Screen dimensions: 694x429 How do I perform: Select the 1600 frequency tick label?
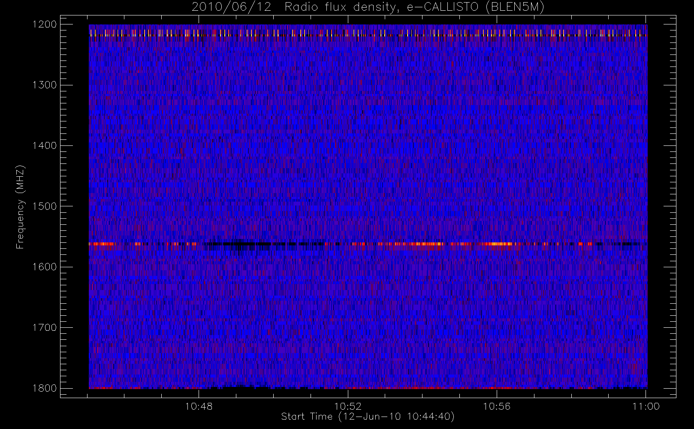click(x=45, y=267)
